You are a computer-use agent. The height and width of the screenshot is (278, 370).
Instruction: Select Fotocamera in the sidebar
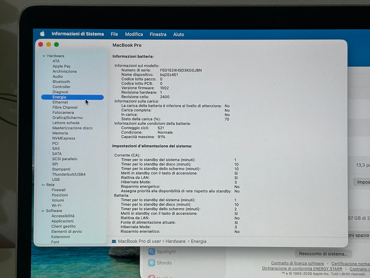[x=63, y=112]
